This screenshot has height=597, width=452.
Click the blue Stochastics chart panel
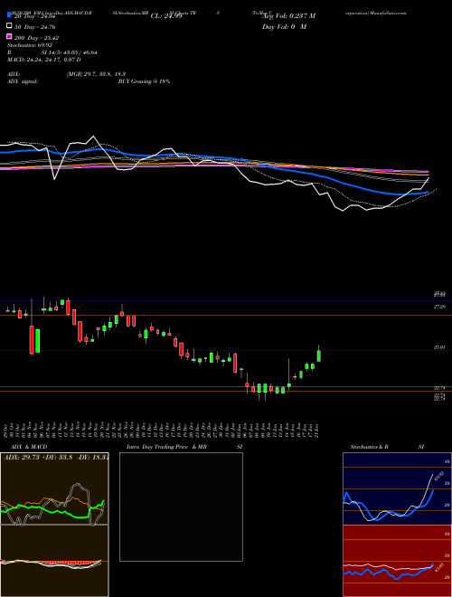click(397, 488)
